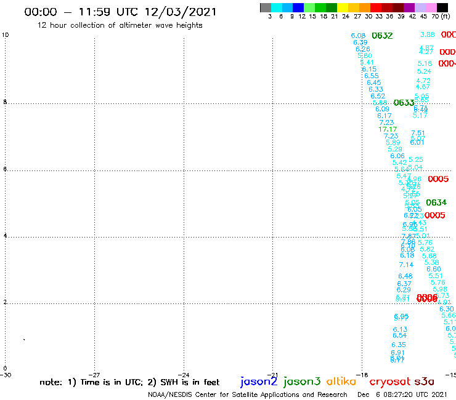Click the gray swatch in the legend
Screen dimensions: 456x400
click(266, 7)
